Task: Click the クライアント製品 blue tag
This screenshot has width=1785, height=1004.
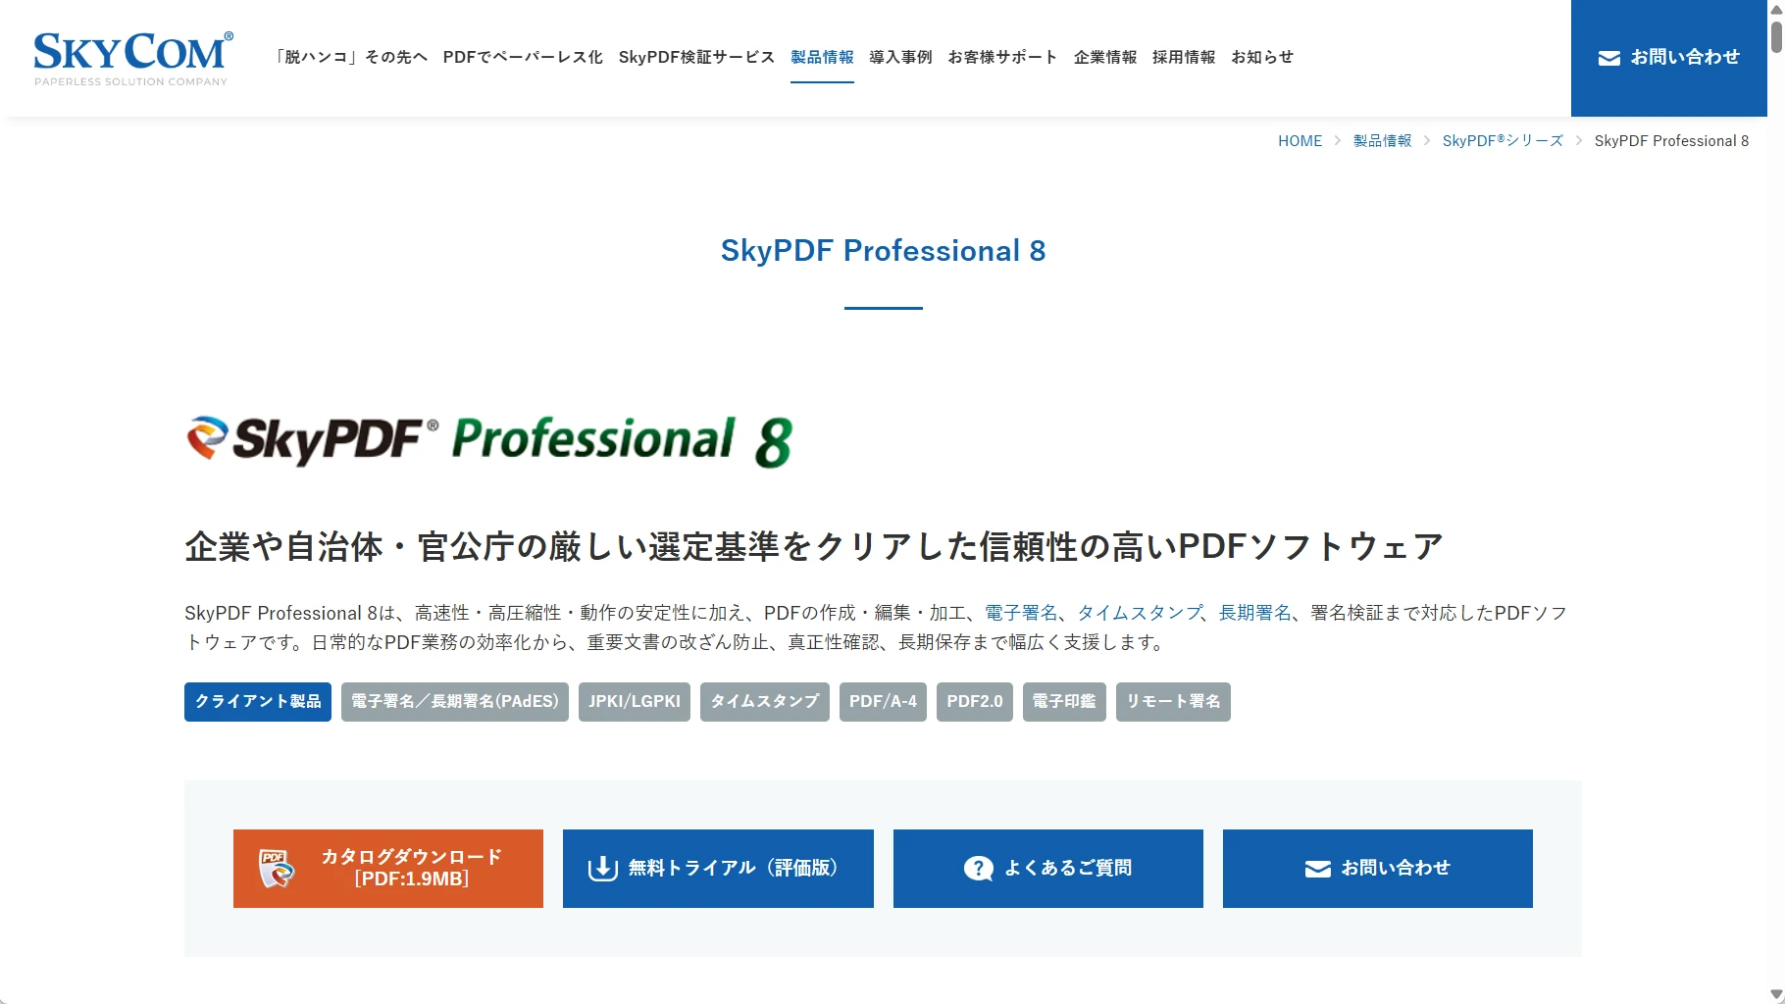Action: (258, 702)
